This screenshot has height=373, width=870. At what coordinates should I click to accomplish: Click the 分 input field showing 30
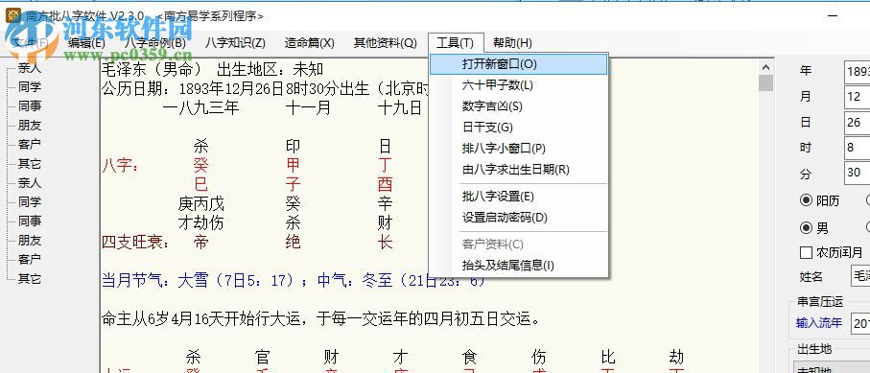click(x=858, y=174)
